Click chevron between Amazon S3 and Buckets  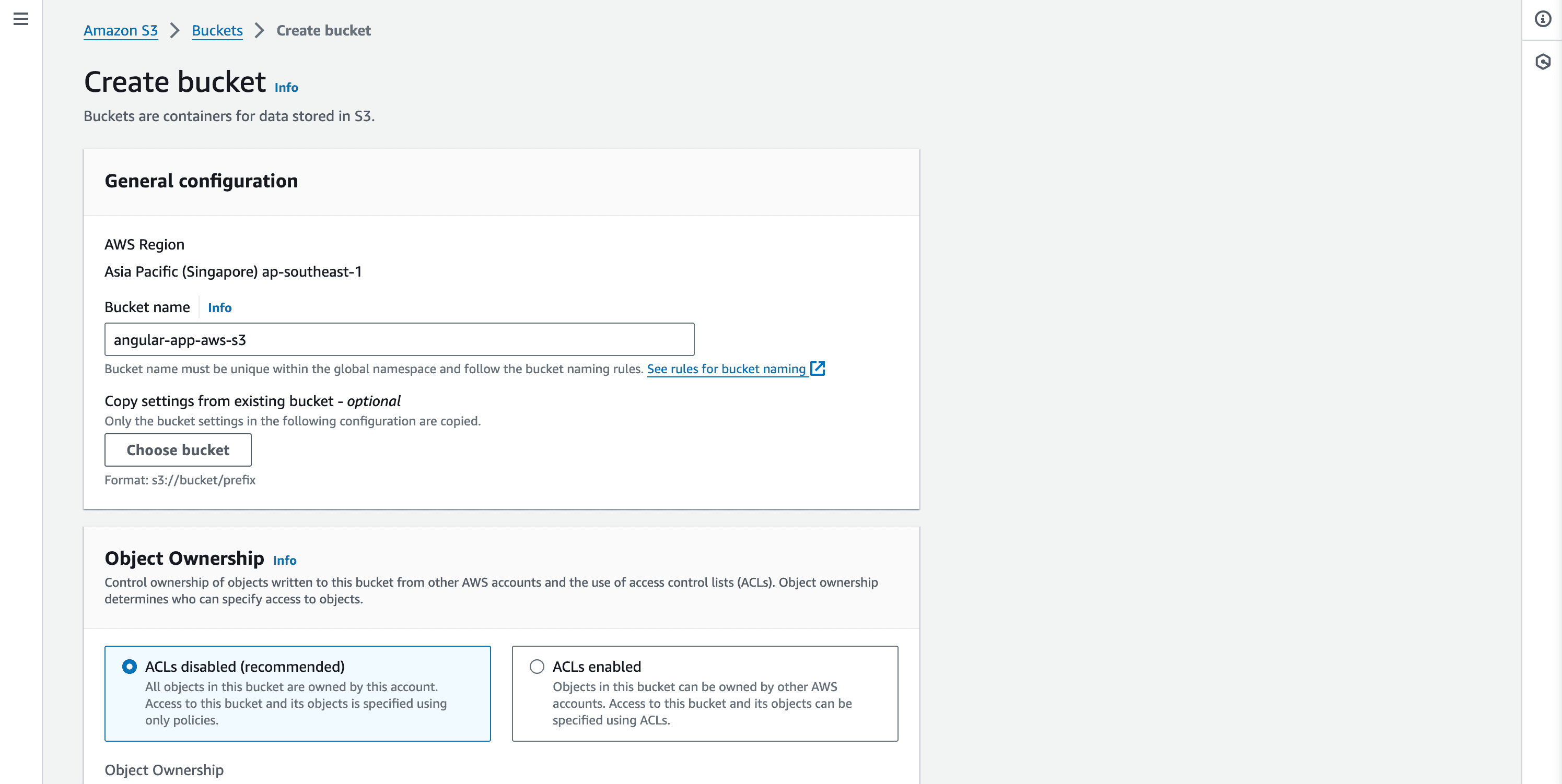tap(174, 30)
